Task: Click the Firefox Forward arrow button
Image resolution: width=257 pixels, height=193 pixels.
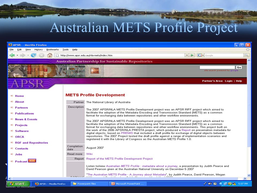Action: click(22, 55)
